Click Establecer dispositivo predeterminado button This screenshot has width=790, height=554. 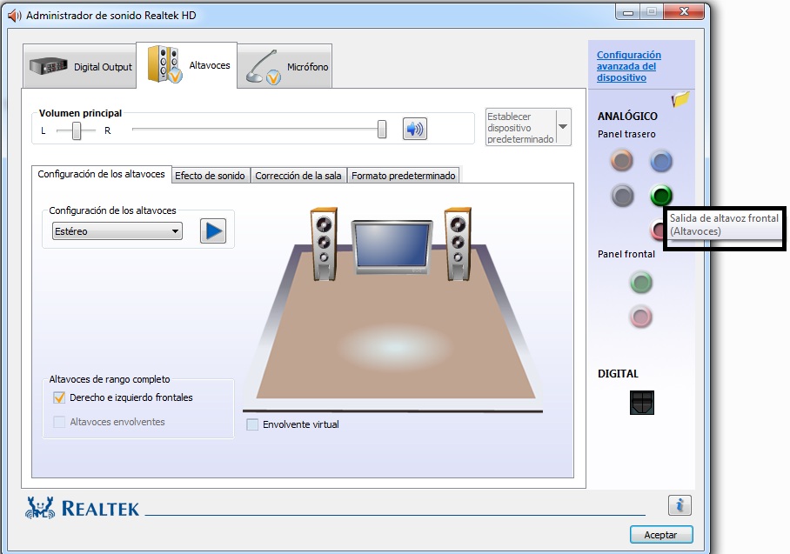point(521,128)
